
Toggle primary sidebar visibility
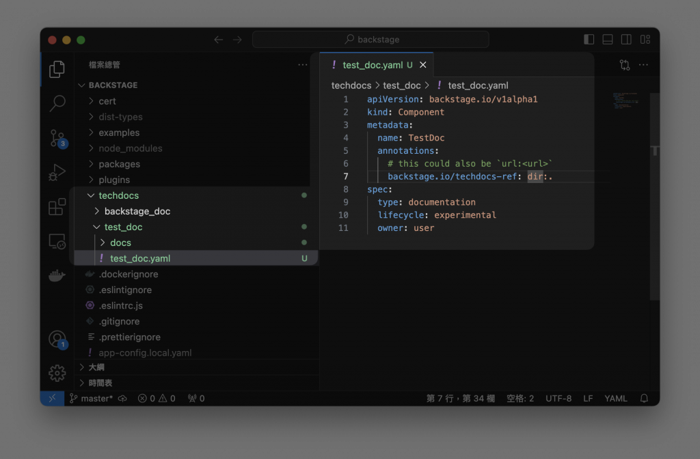[x=589, y=39]
